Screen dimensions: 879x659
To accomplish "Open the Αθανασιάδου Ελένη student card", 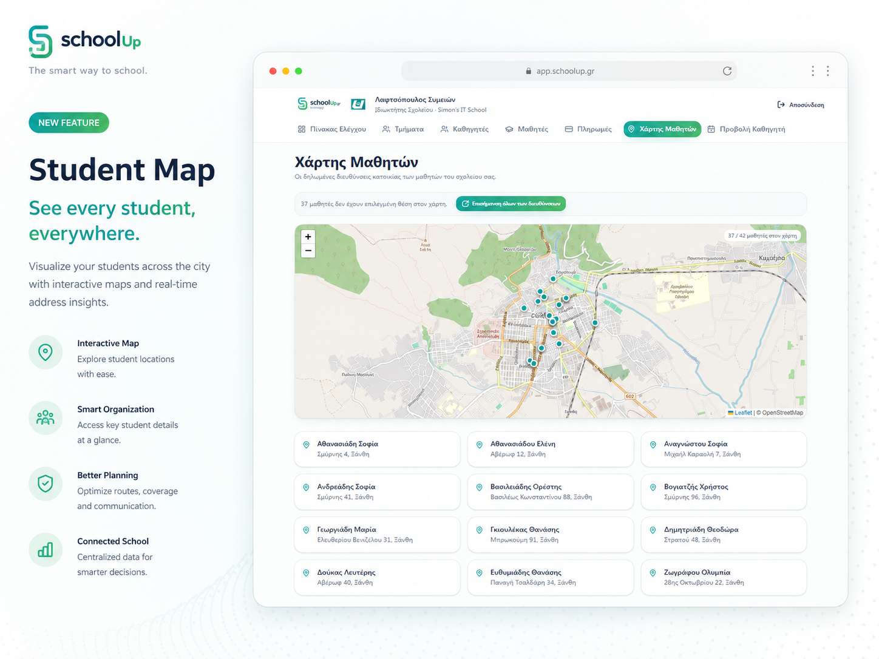I will coord(550,449).
